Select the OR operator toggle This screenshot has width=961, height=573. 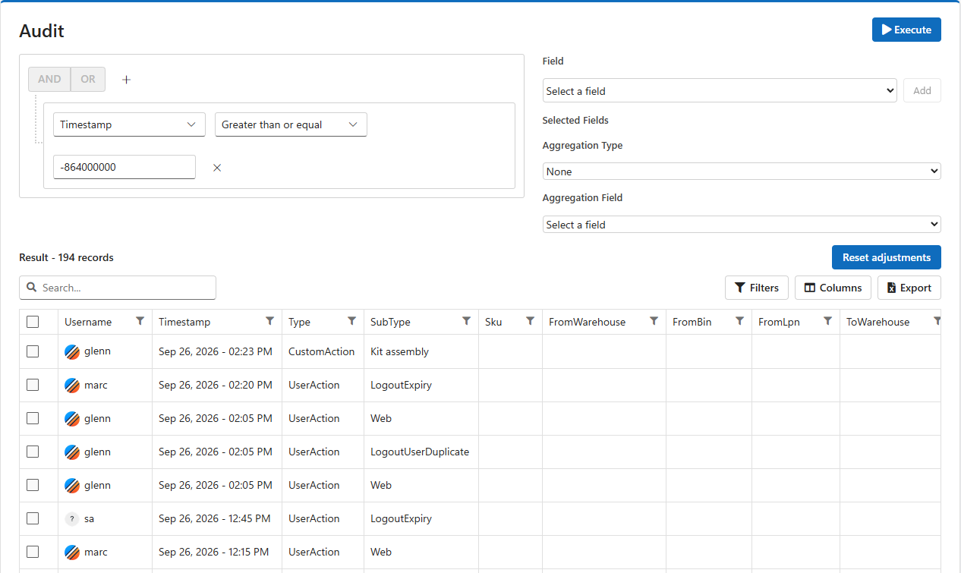88,80
